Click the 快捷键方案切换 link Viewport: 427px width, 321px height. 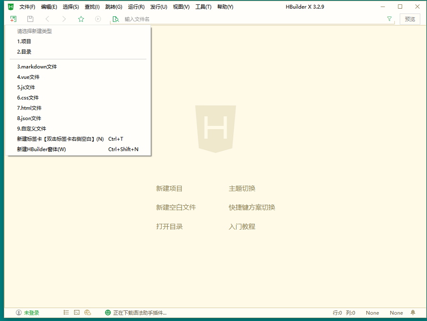[x=252, y=208]
